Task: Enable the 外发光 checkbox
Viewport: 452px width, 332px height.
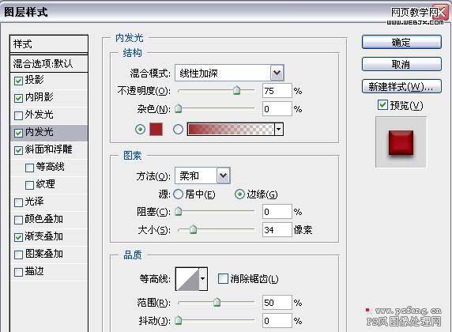Action: coord(18,115)
